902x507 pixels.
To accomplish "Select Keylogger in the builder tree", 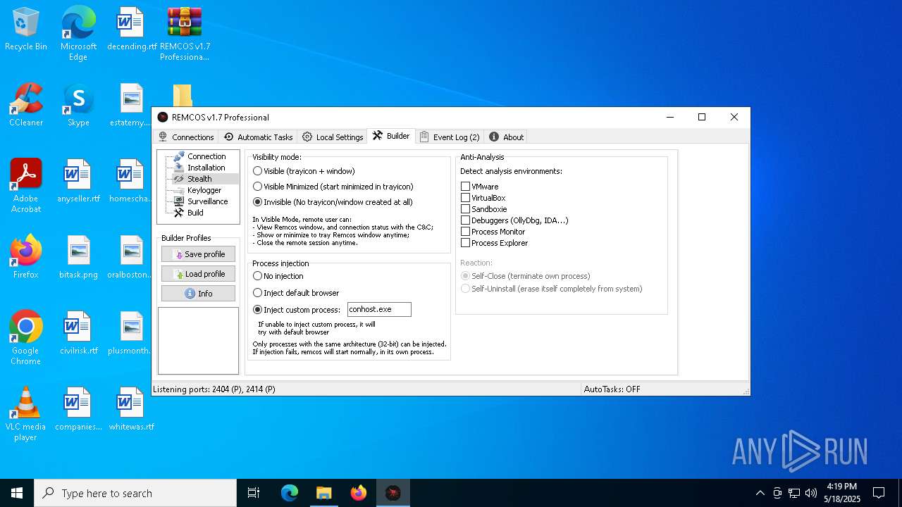I will pyautogui.click(x=204, y=190).
